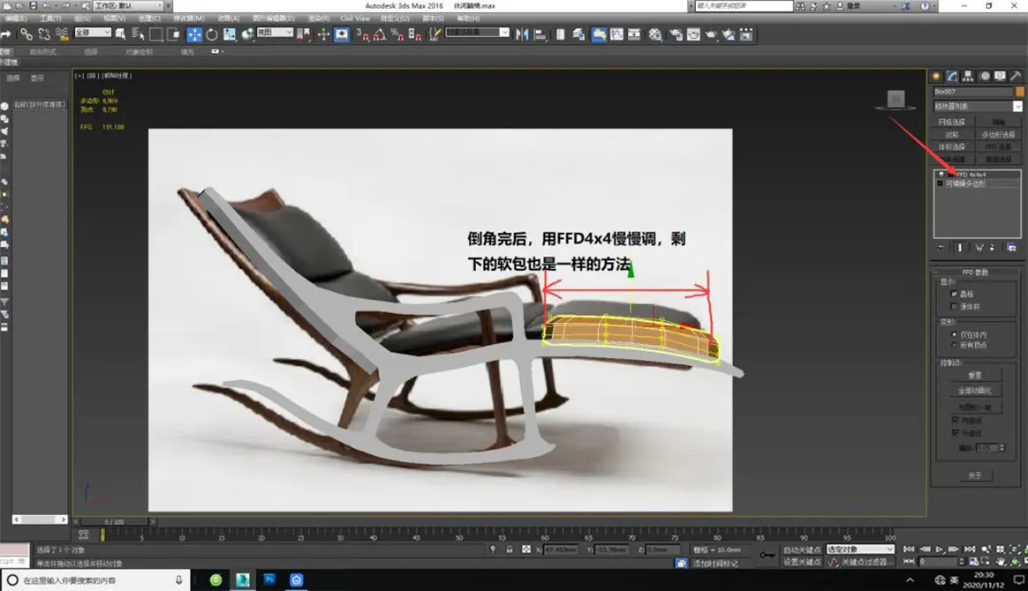Switch to the Modify command panel tab
1028x591 pixels.
(x=952, y=76)
